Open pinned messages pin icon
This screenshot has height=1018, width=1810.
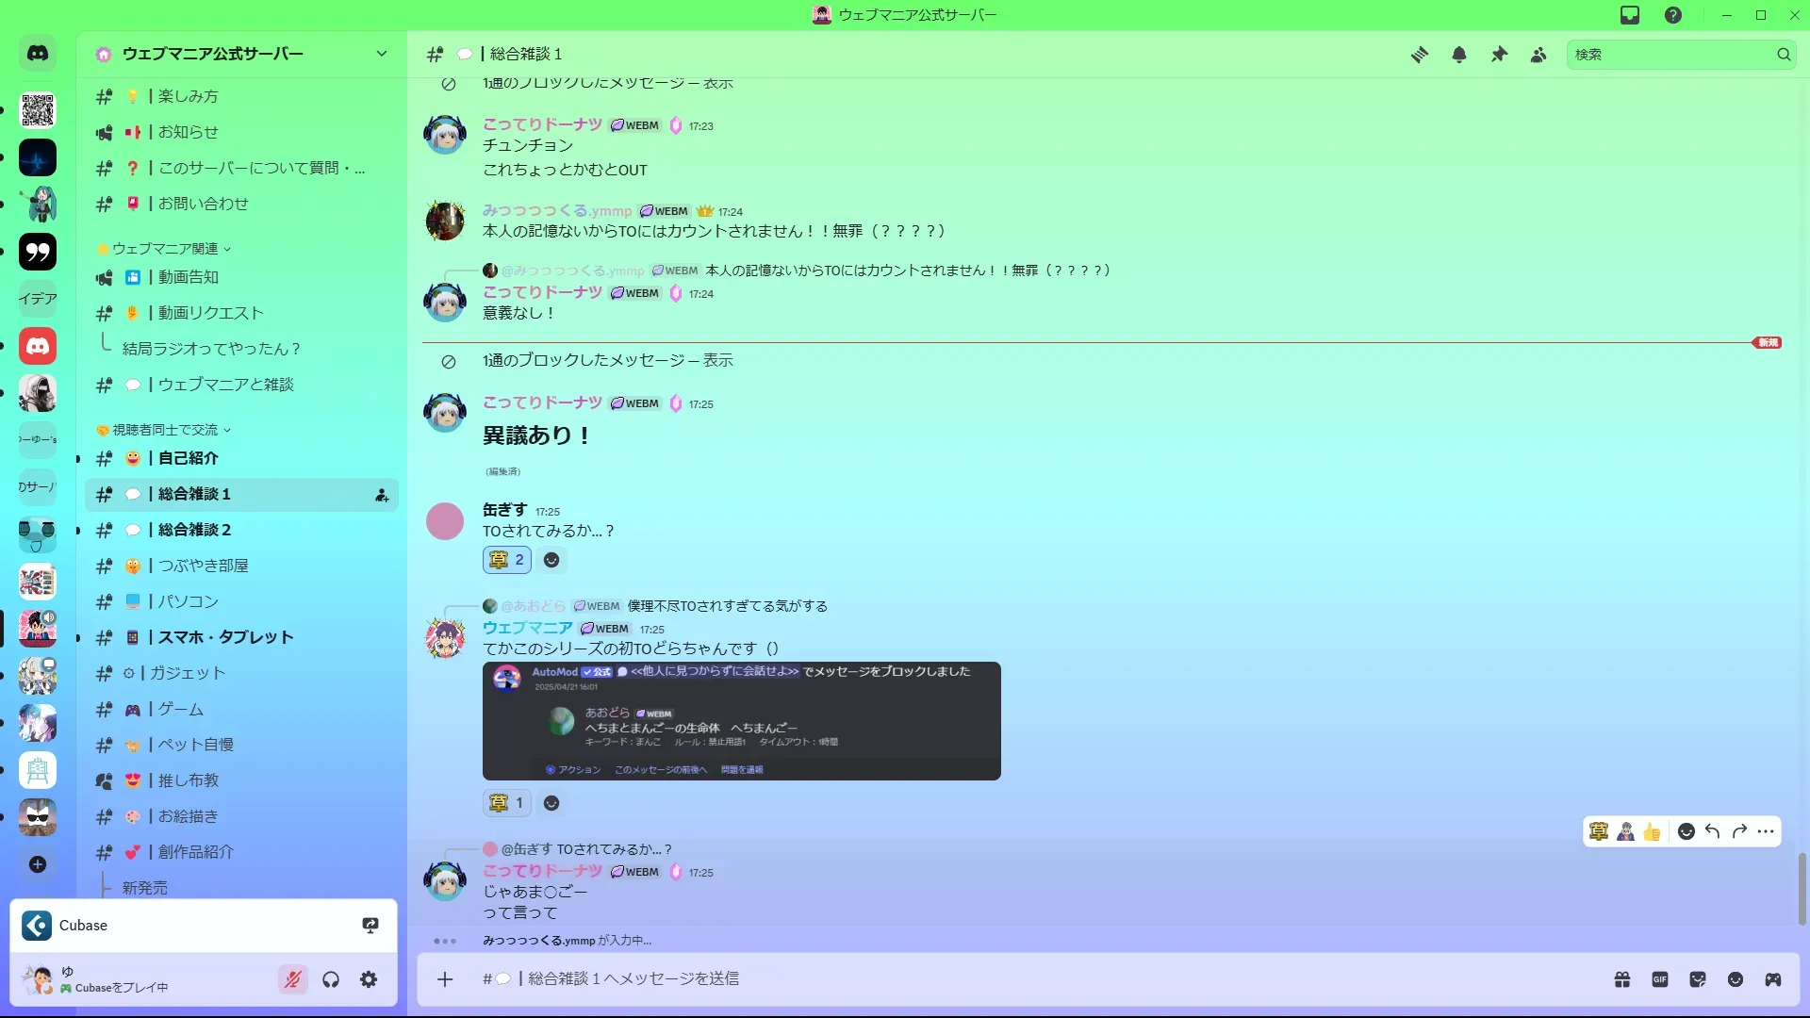click(x=1499, y=55)
